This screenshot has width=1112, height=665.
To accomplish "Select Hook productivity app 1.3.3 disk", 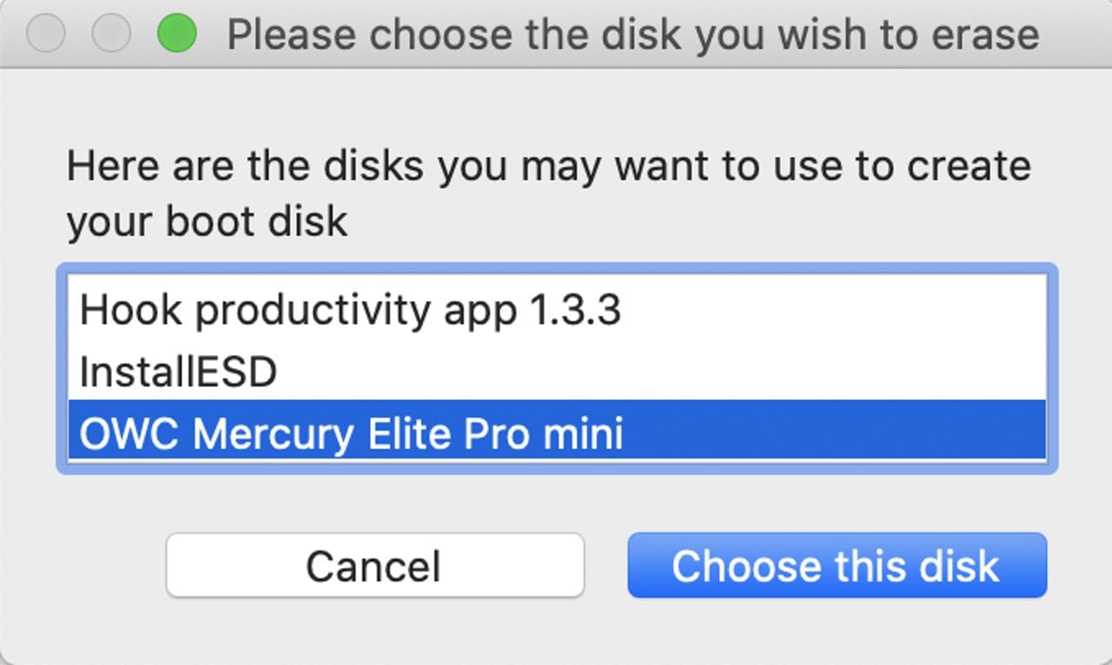I will [x=350, y=310].
